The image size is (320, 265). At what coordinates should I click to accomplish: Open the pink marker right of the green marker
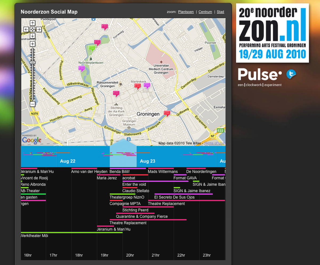click(97, 43)
